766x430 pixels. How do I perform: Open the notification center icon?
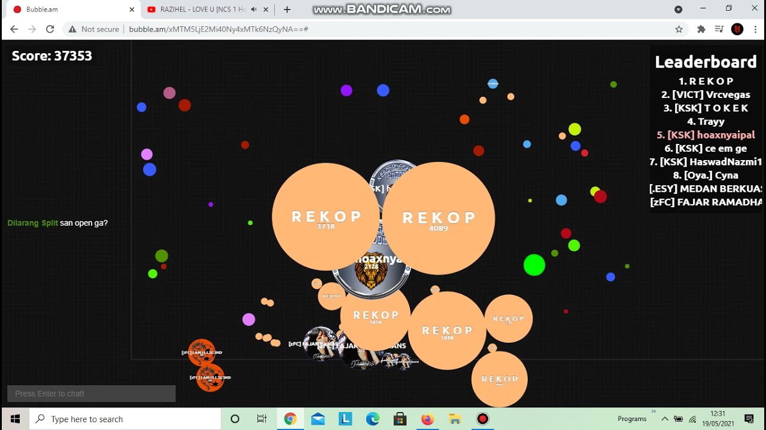[749, 419]
